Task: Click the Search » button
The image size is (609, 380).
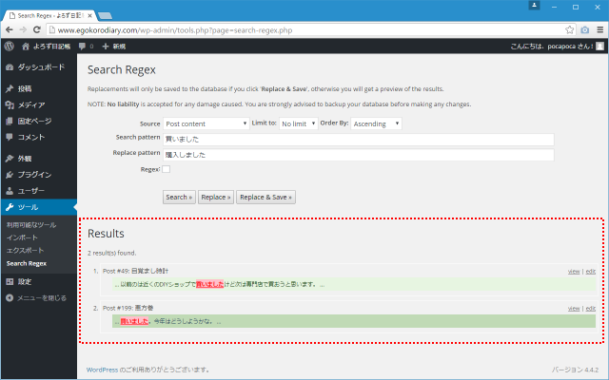Action: click(x=179, y=197)
